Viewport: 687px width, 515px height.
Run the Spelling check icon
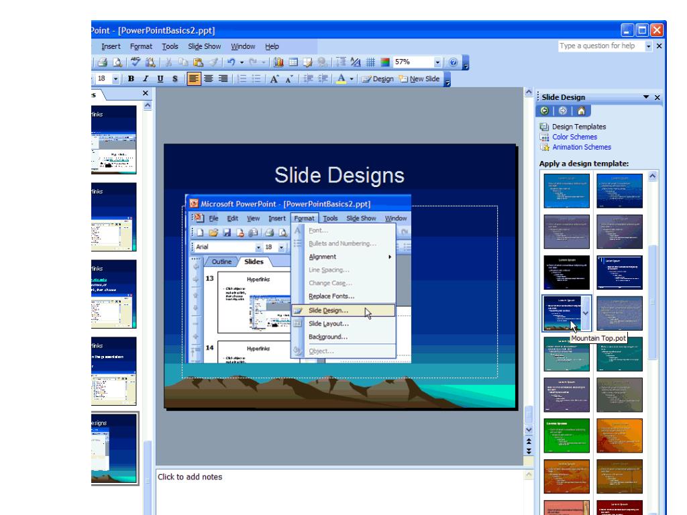[136, 62]
